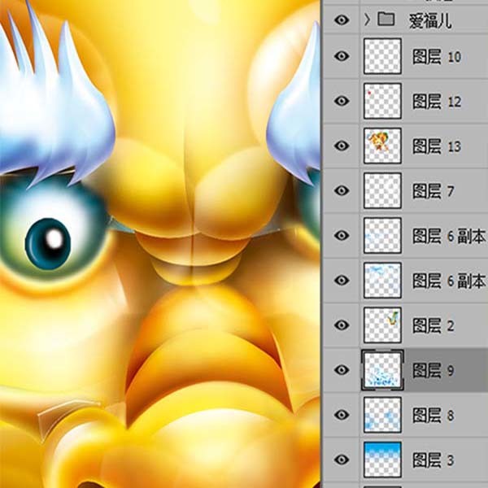Hide 图层 2 with its eye icon
The width and height of the screenshot is (488, 488).
coord(342,325)
